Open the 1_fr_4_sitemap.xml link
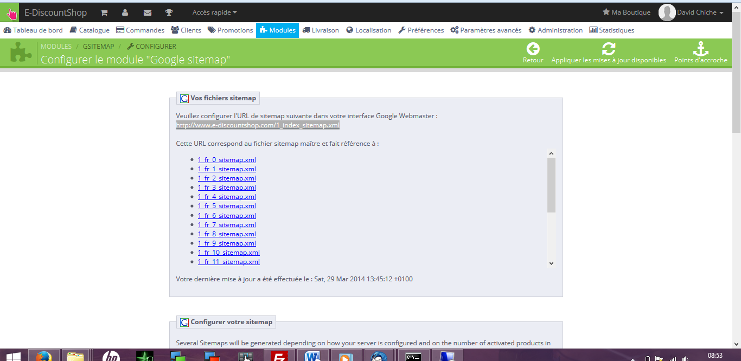741x361 pixels. coord(227,197)
